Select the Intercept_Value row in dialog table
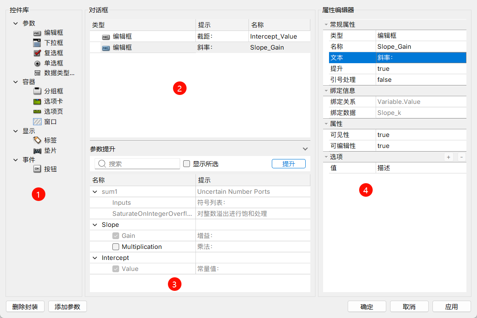The image size is (477, 318). (x=199, y=36)
